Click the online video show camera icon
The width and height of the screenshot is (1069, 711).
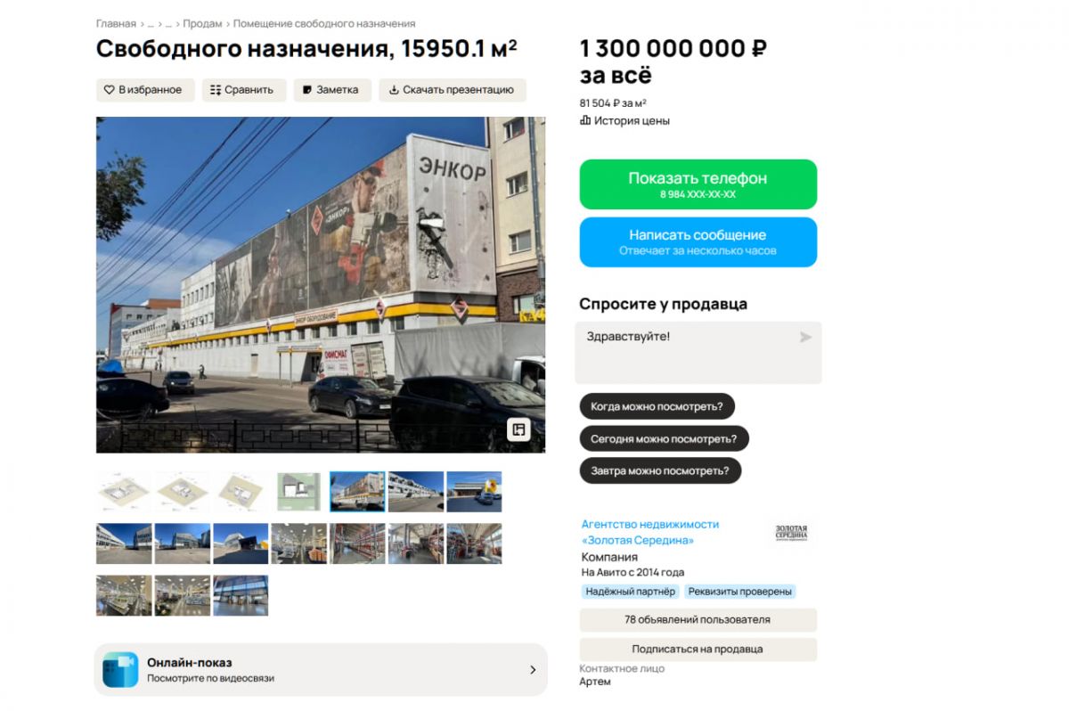pos(120,669)
